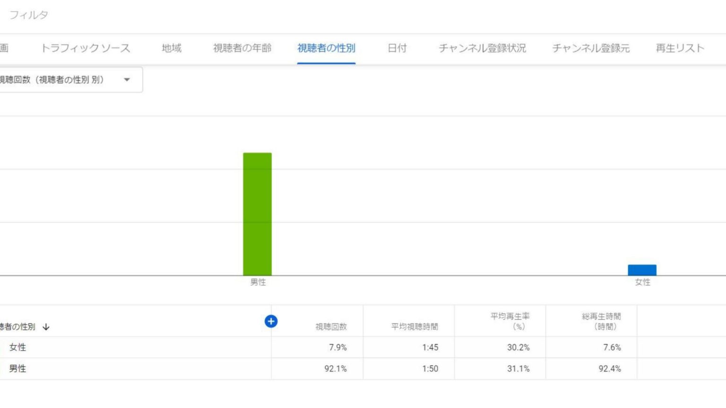The image size is (726, 408).
Task: Go to the 日付 tab
Action: coord(397,48)
